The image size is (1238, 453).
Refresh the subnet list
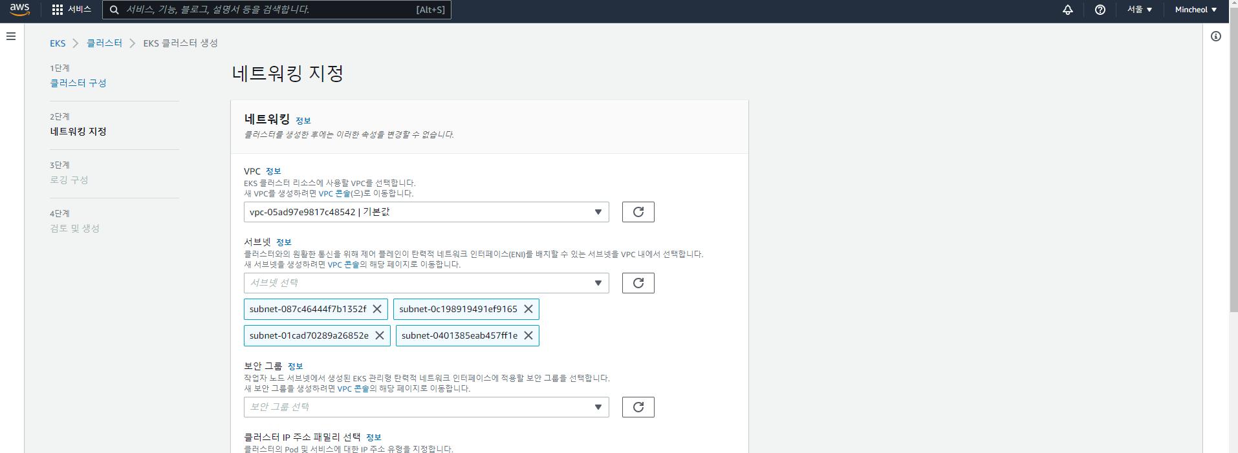coord(638,283)
